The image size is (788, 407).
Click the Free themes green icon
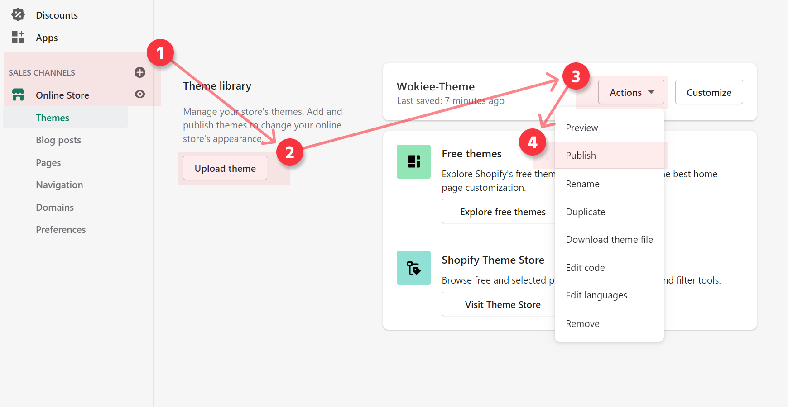tap(413, 162)
